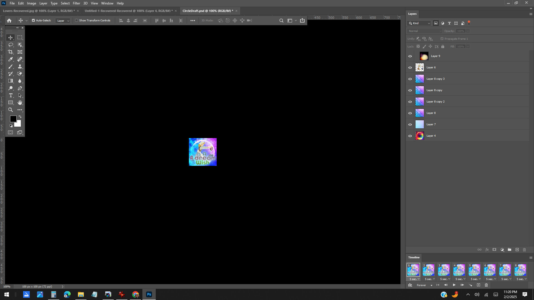The image size is (534, 300).
Task: Click the Share icon in options bar
Action: click(302, 21)
